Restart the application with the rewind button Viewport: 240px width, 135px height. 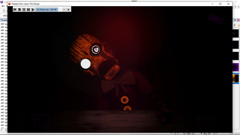point(15,10)
